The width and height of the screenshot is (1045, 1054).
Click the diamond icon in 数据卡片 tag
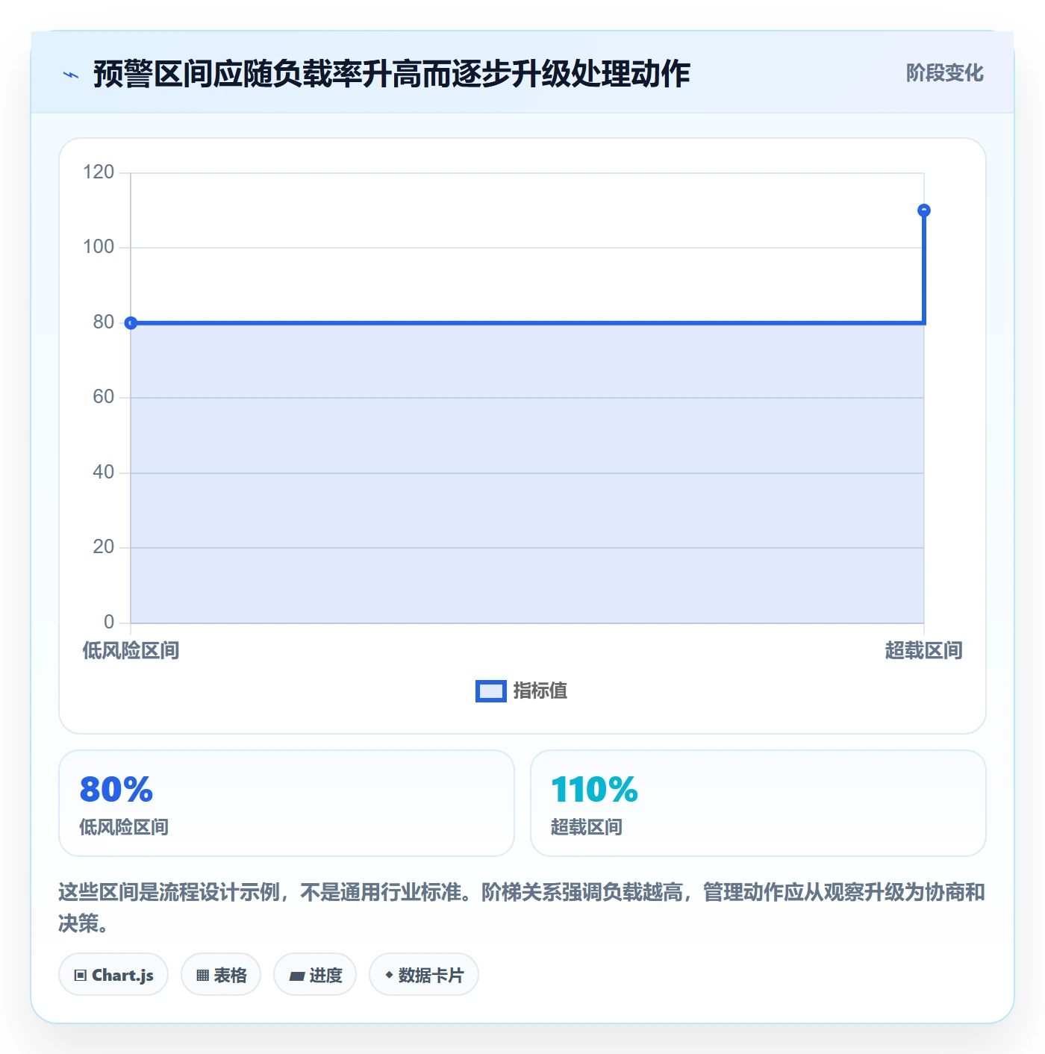click(389, 975)
